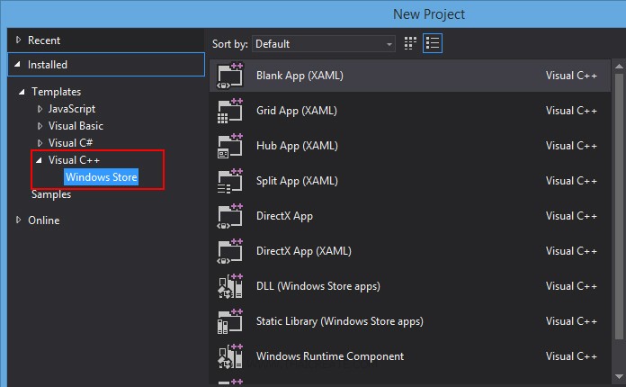
Task: Expand the Visual C# templates node
Action: click(40, 143)
